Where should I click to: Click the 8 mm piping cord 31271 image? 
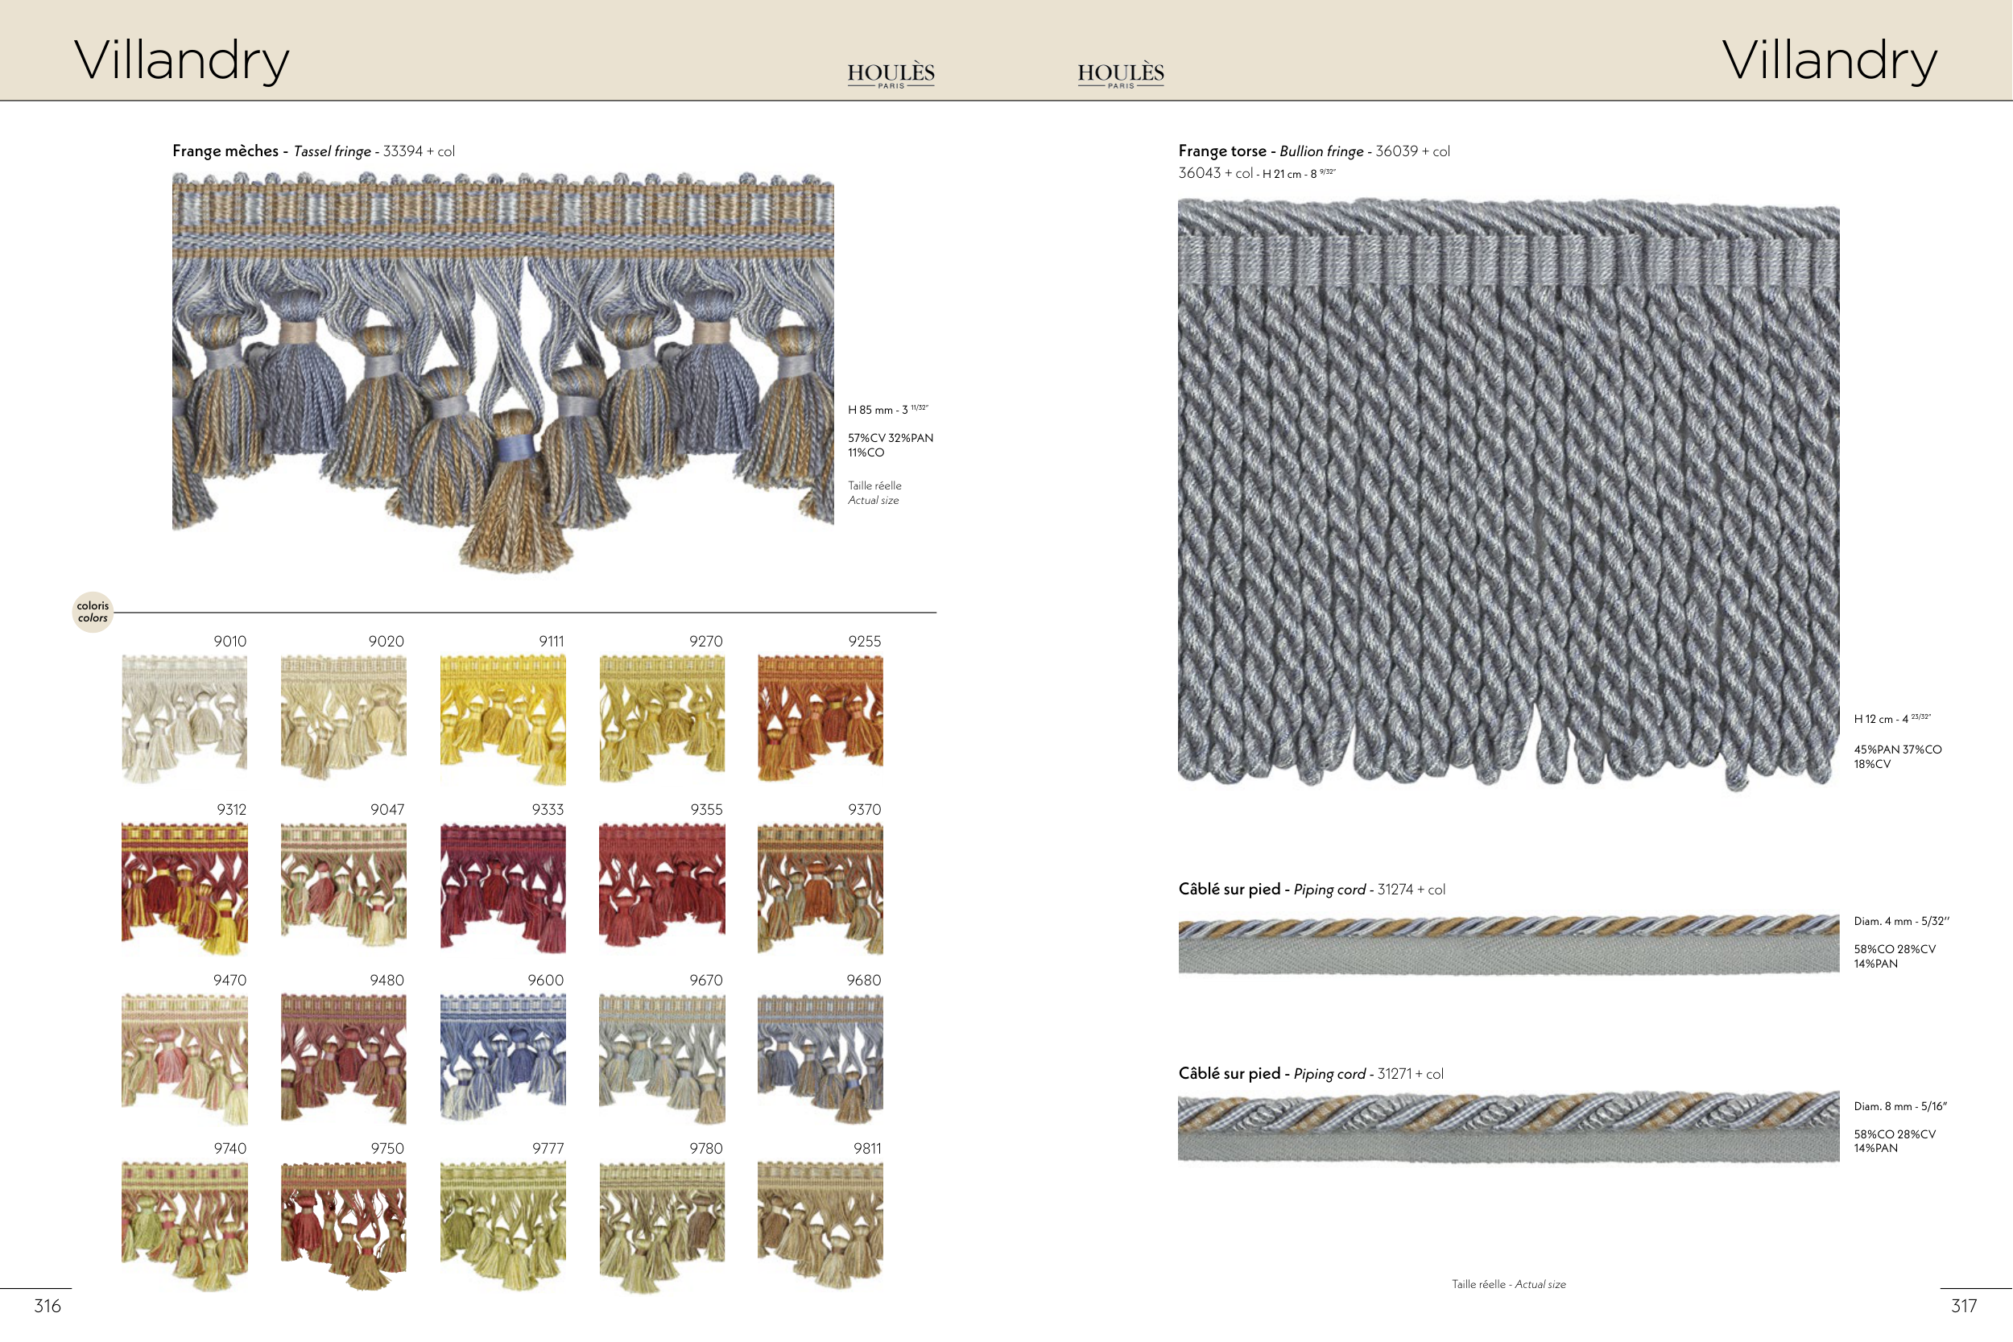tap(1508, 1126)
